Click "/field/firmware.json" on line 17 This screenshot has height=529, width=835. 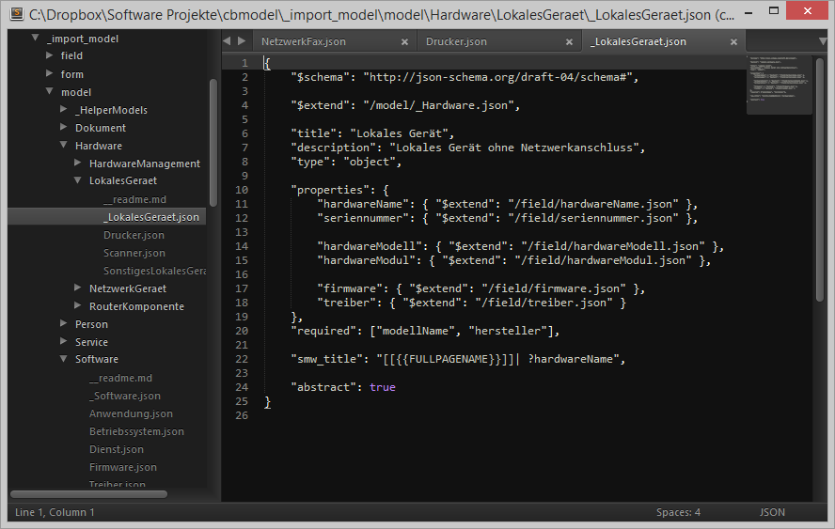[554, 289]
